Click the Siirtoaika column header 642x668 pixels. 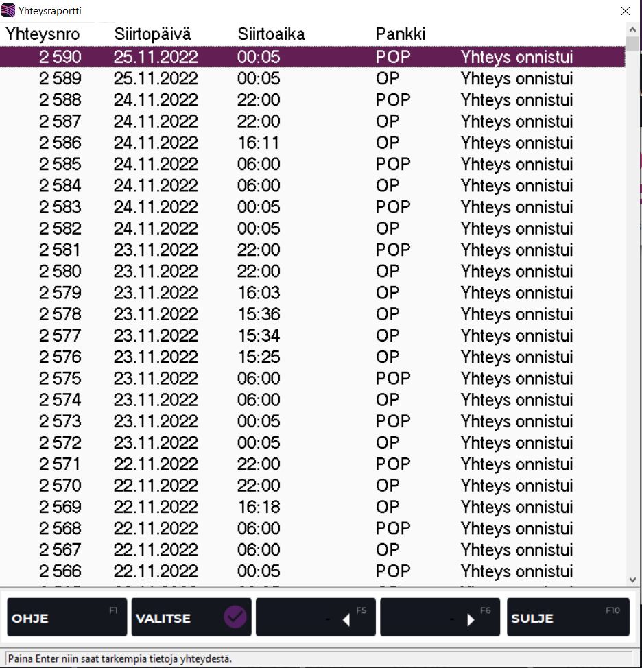(x=271, y=34)
